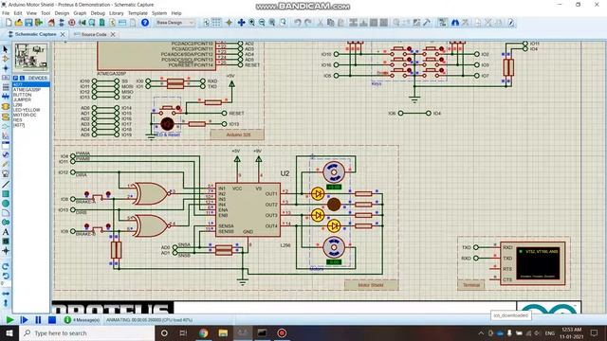Viewport: 607px width, 341px height.
Task: Flip vertically with the Y-mirror icon
Action: point(6,303)
